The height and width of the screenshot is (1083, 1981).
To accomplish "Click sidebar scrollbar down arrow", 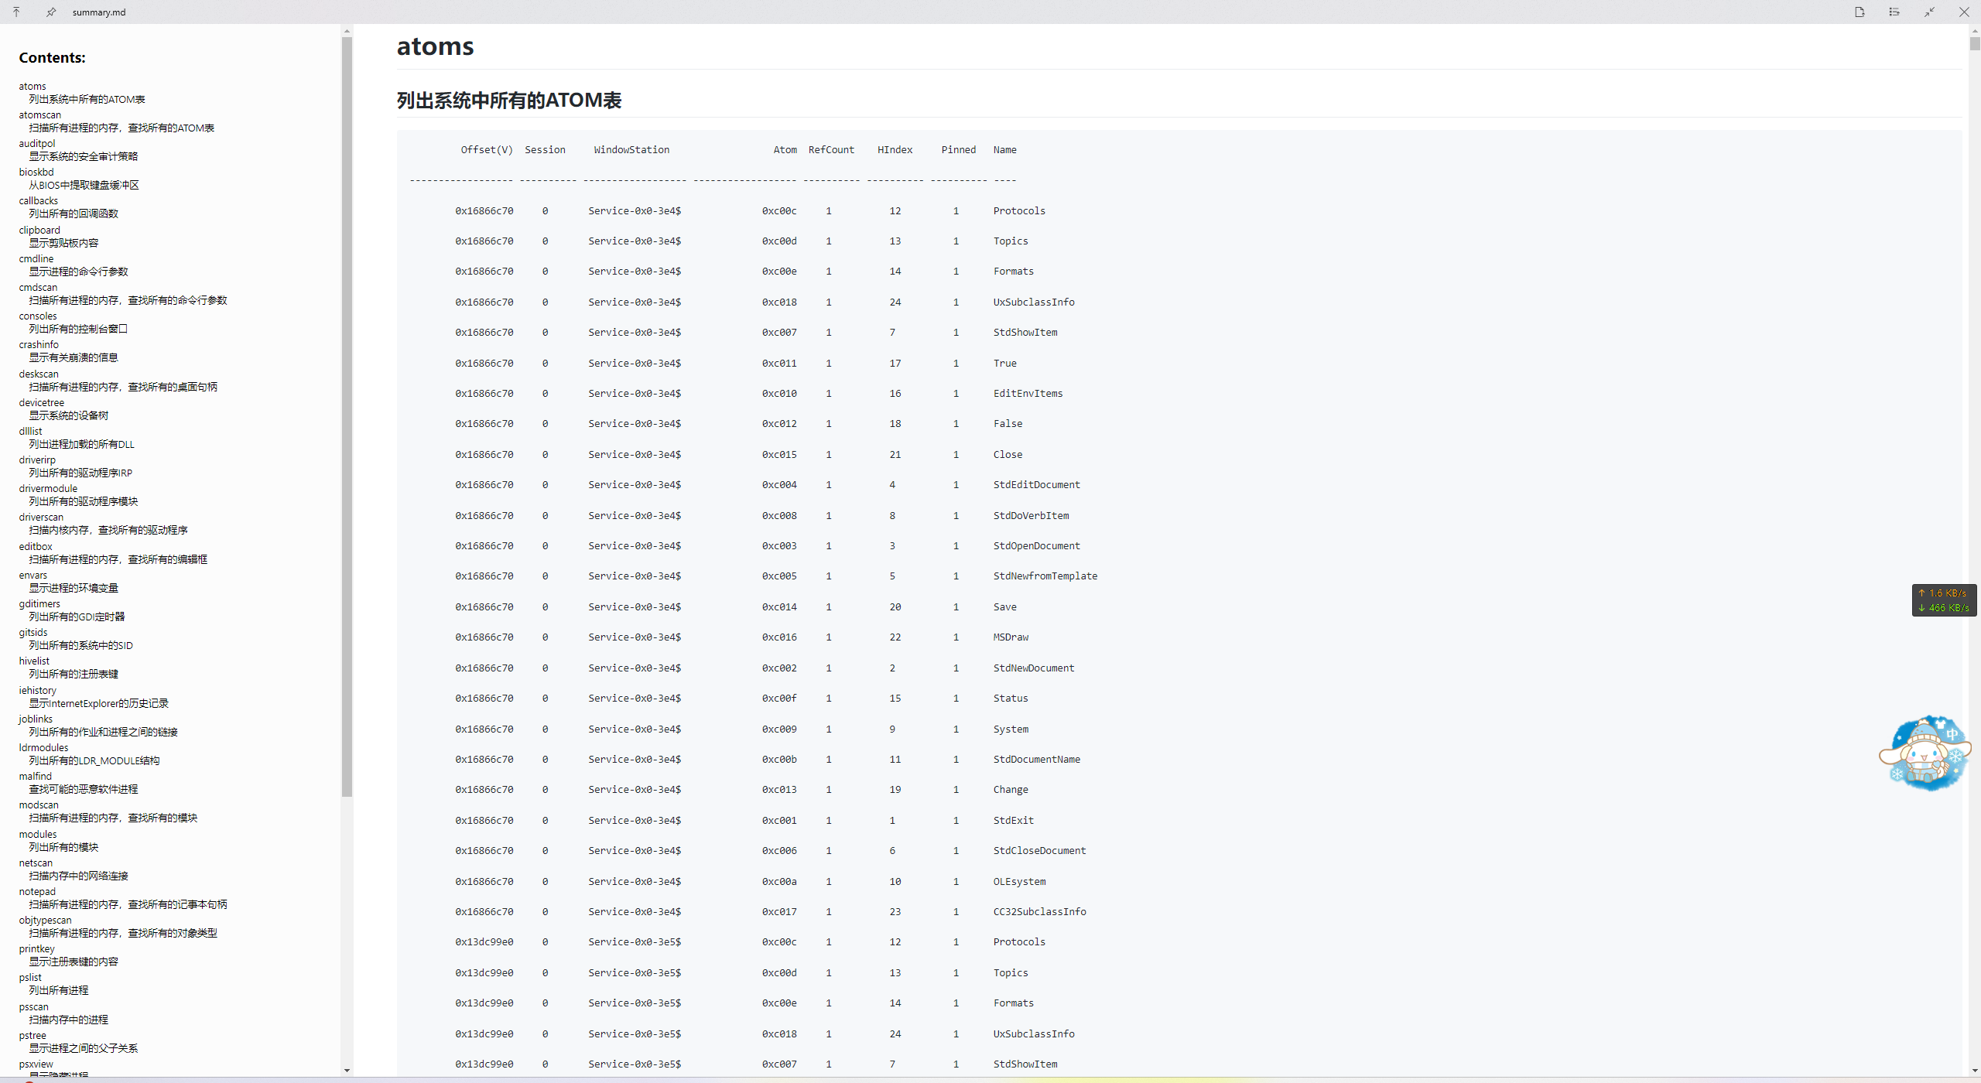I will (x=347, y=1070).
